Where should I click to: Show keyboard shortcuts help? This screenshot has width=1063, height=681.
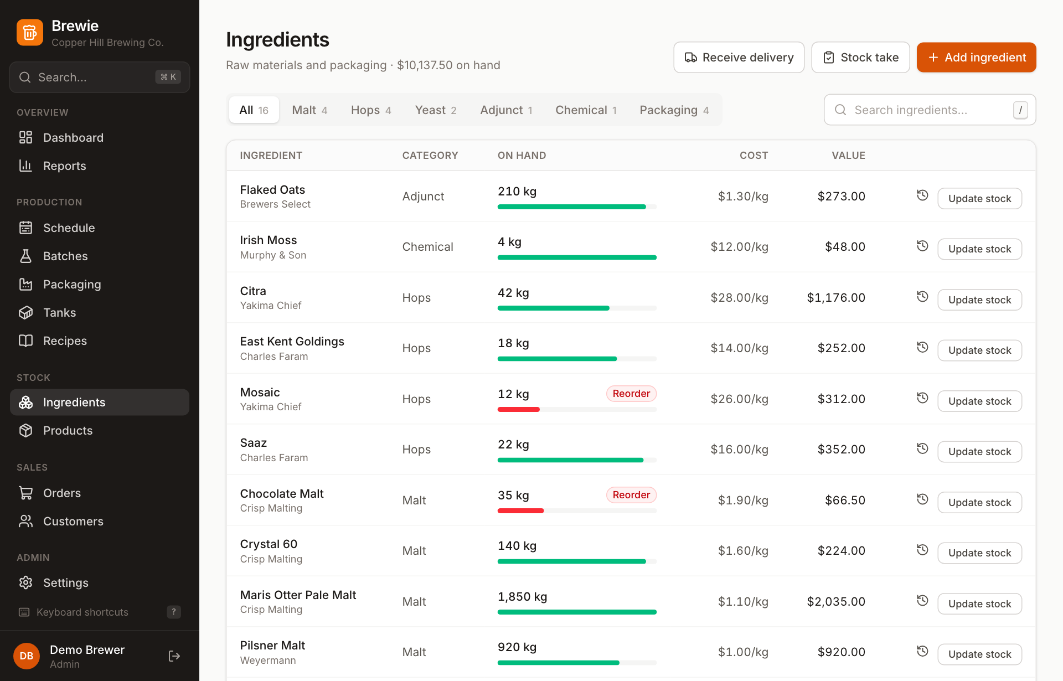100,612
